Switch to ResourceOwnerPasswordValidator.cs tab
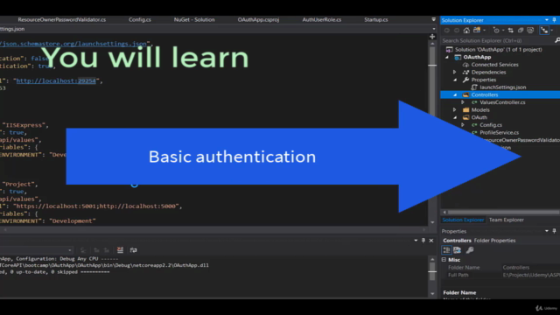Viewport: 560px width, 315px height. tap(62, 19)
